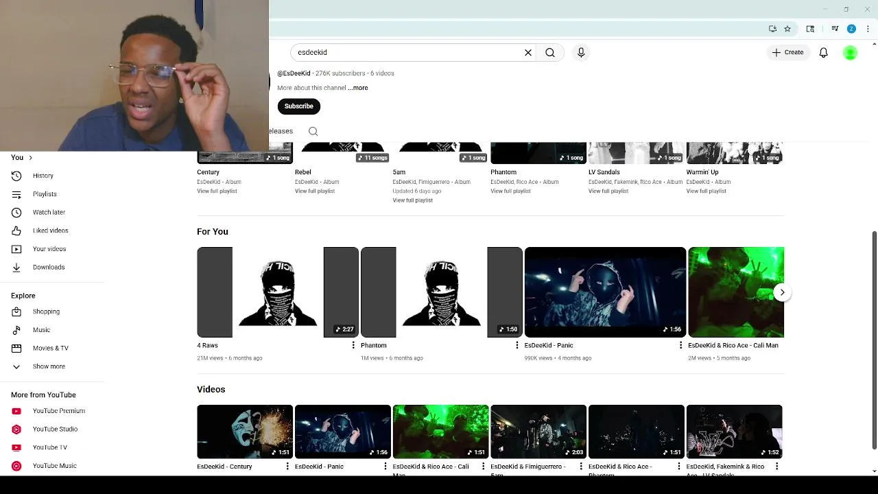The image size is (878, 494).
Task: Open Downloads in the sidebar
Action: point(52,267)
